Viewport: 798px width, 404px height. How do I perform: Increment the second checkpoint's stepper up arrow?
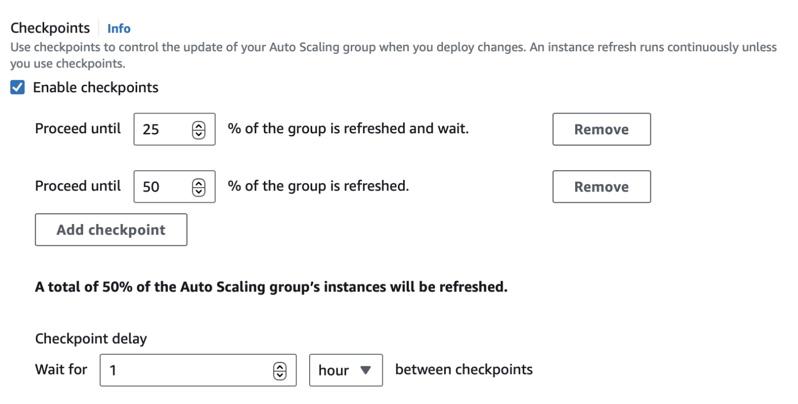(x=199, y=184)
